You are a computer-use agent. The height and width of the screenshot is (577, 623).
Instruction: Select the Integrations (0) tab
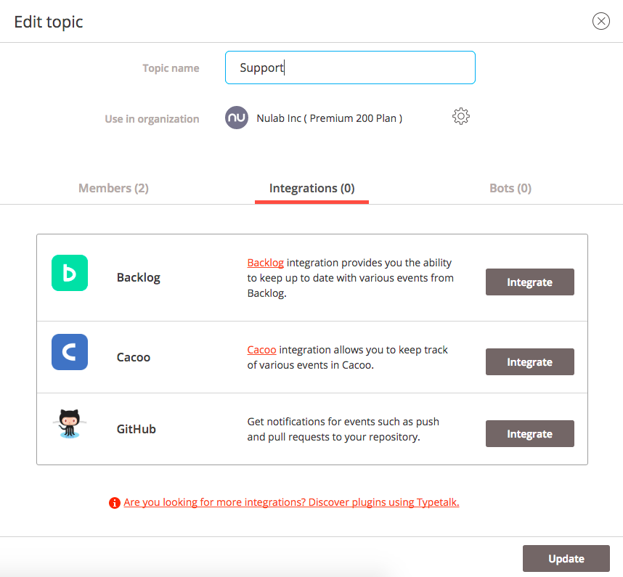point(312,188)
